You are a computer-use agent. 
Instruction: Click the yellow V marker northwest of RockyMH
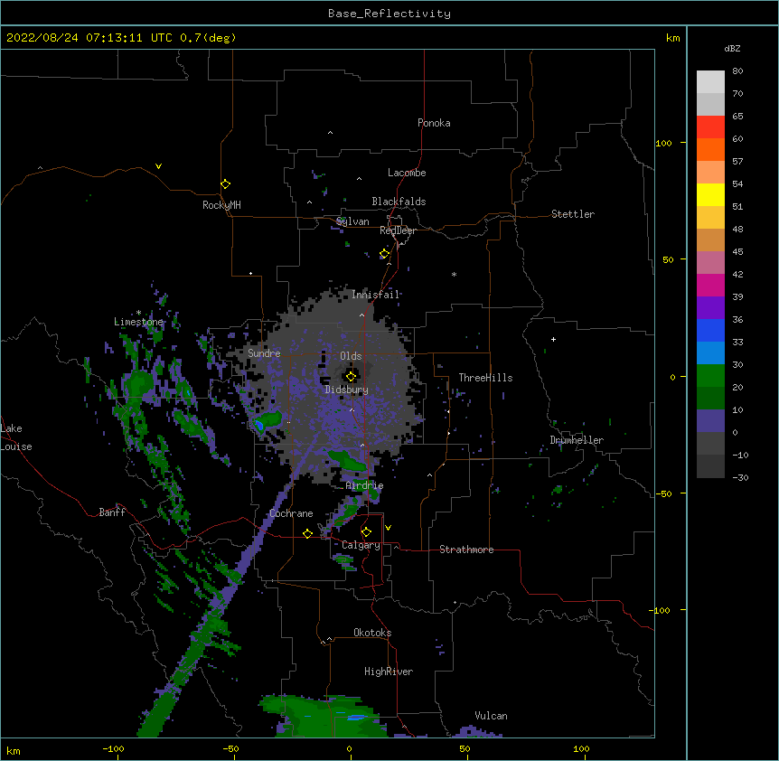tap(158, 166)
